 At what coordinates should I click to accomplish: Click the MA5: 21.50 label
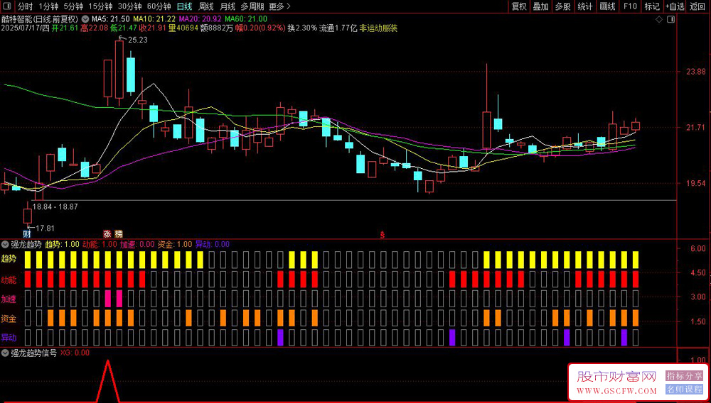click(111, 19)
